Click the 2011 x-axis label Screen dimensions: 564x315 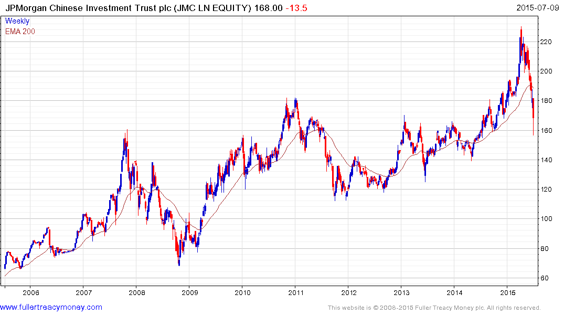296,292
